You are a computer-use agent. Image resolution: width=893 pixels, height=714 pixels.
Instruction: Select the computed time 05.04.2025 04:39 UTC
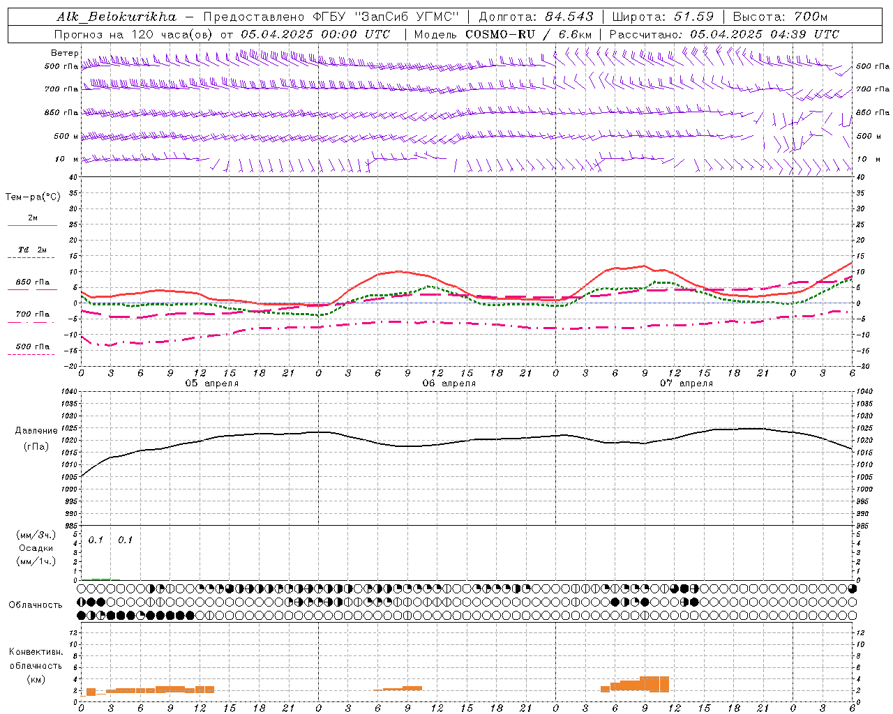click(765, 34)
